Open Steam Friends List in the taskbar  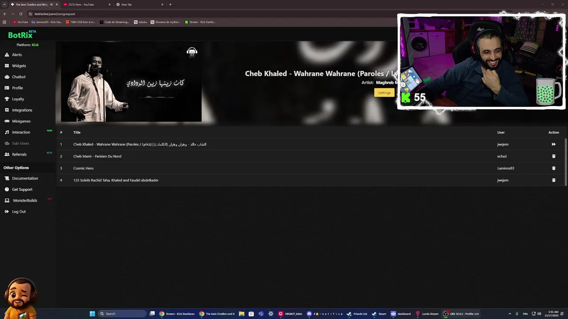tap(357, 314)
